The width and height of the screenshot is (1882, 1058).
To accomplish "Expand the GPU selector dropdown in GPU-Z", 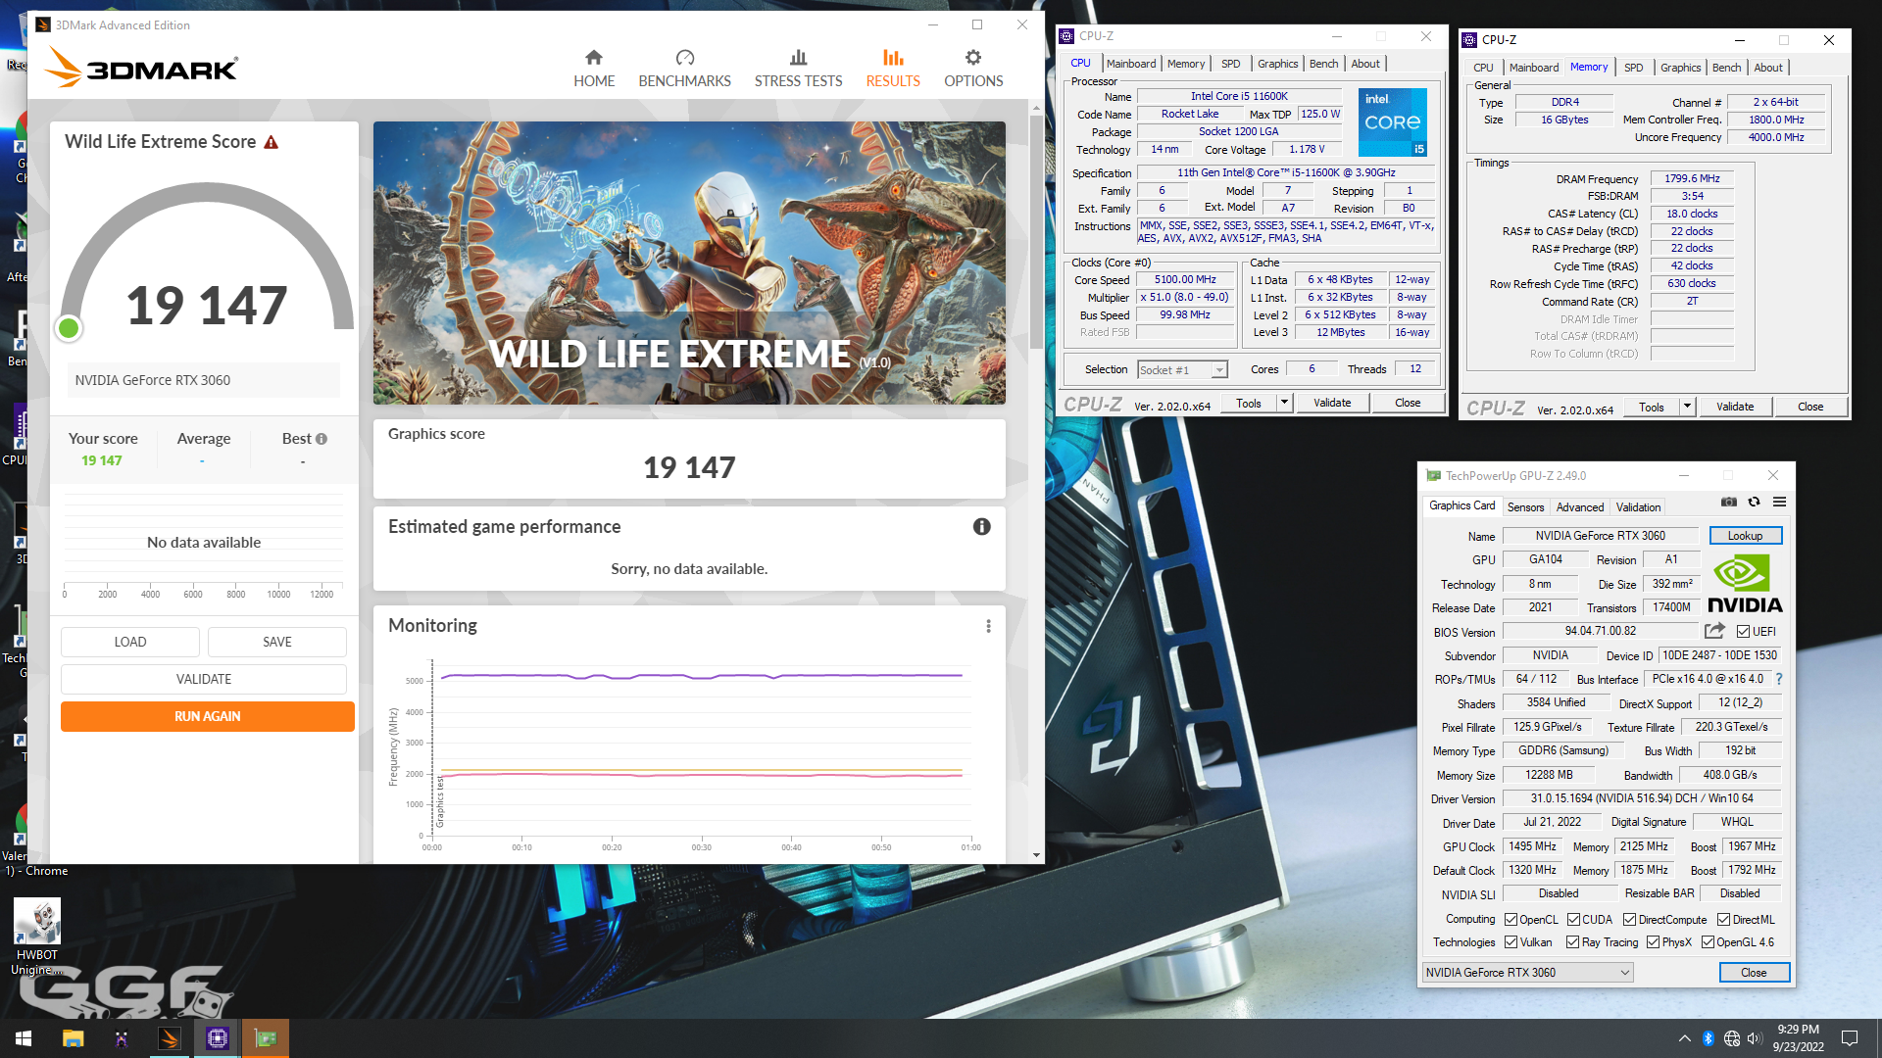I will pyautogui.click(x=1624, y=973).
